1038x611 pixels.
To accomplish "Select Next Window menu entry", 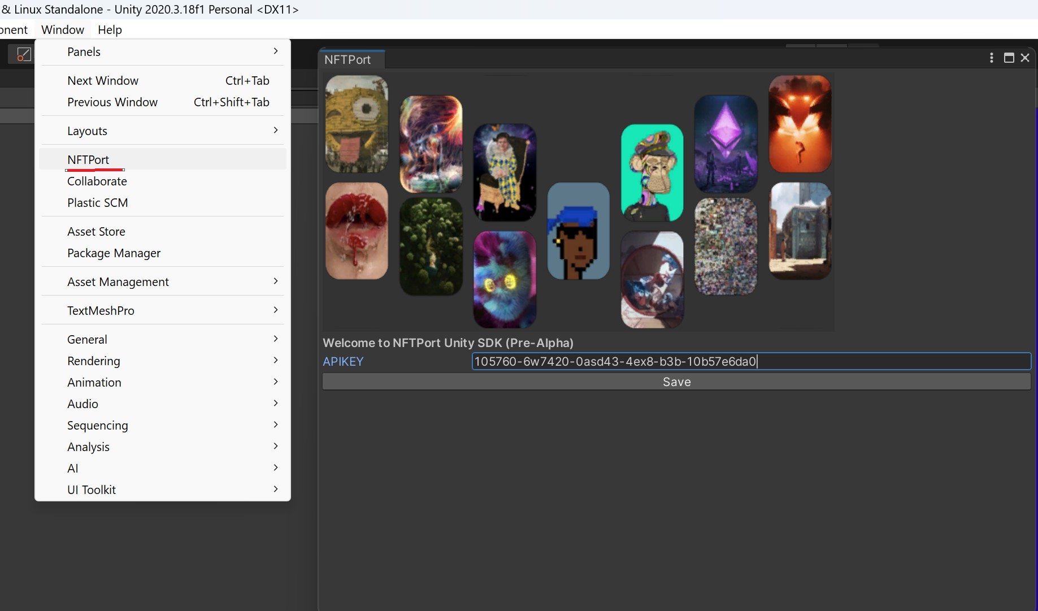I will pos(163,80).
